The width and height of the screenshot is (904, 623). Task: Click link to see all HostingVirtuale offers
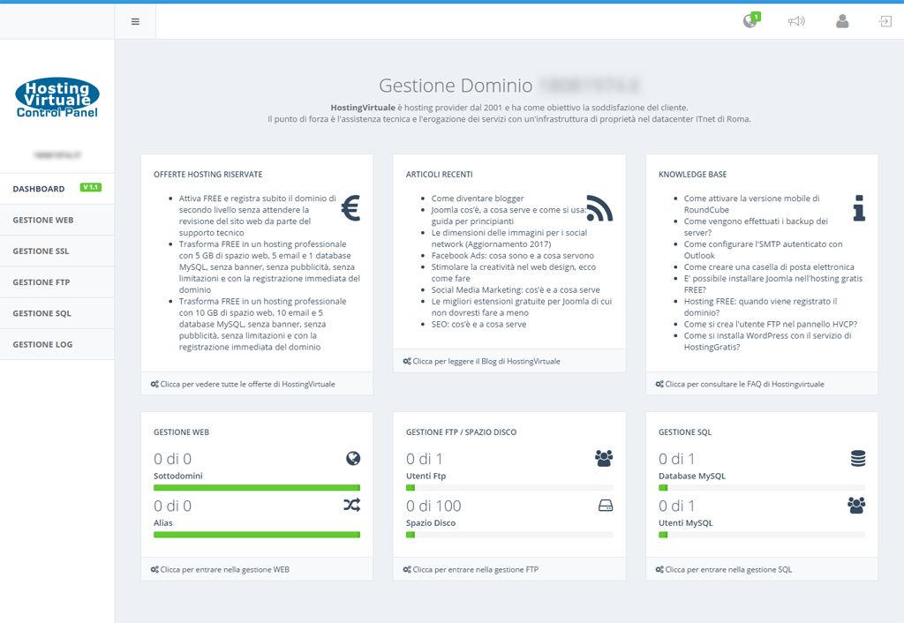point(243,384)
